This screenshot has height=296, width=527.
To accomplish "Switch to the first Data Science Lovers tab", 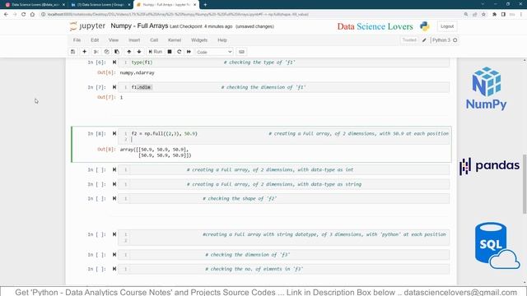I will pyautogui.click(x=35, y=5).
